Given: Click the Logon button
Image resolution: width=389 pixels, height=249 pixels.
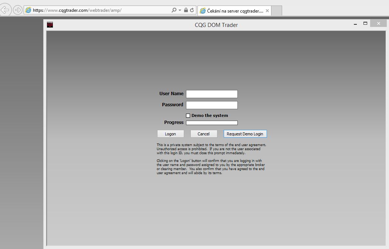Looking at the screenshot, I should point(170,134).
